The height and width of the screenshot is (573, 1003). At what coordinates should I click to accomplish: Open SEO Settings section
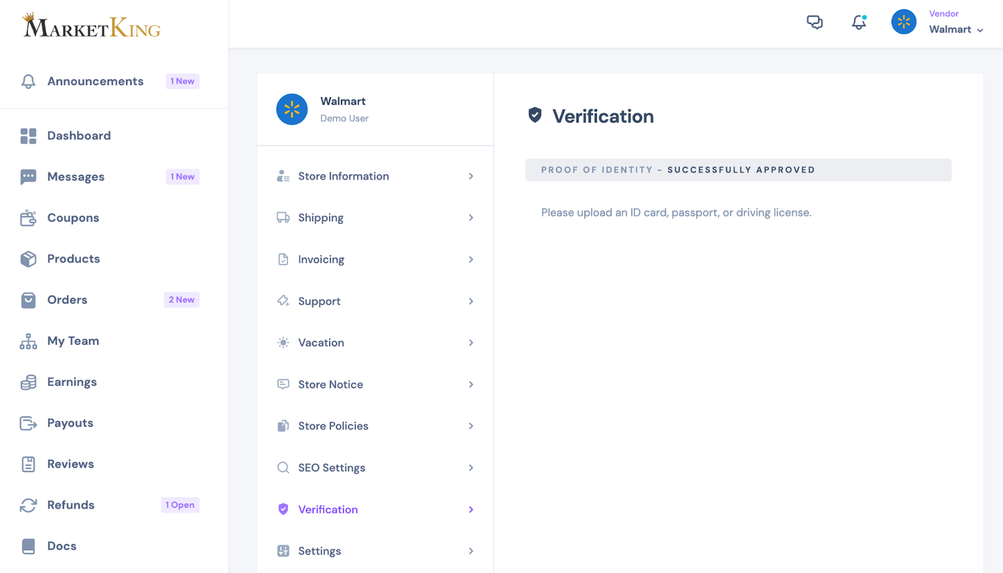click(x=331, y=468)
